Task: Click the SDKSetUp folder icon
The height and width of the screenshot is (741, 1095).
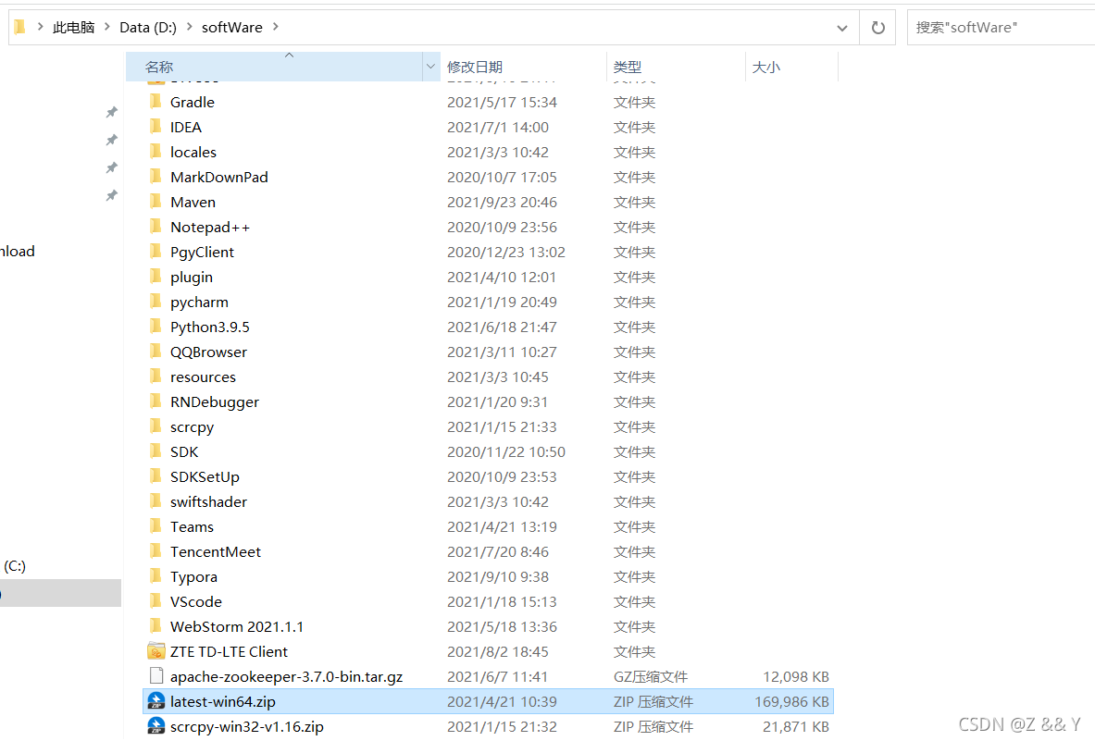Action: 156,477
